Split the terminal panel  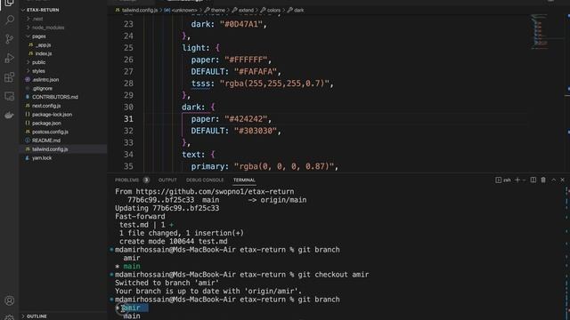coord(533,180)
